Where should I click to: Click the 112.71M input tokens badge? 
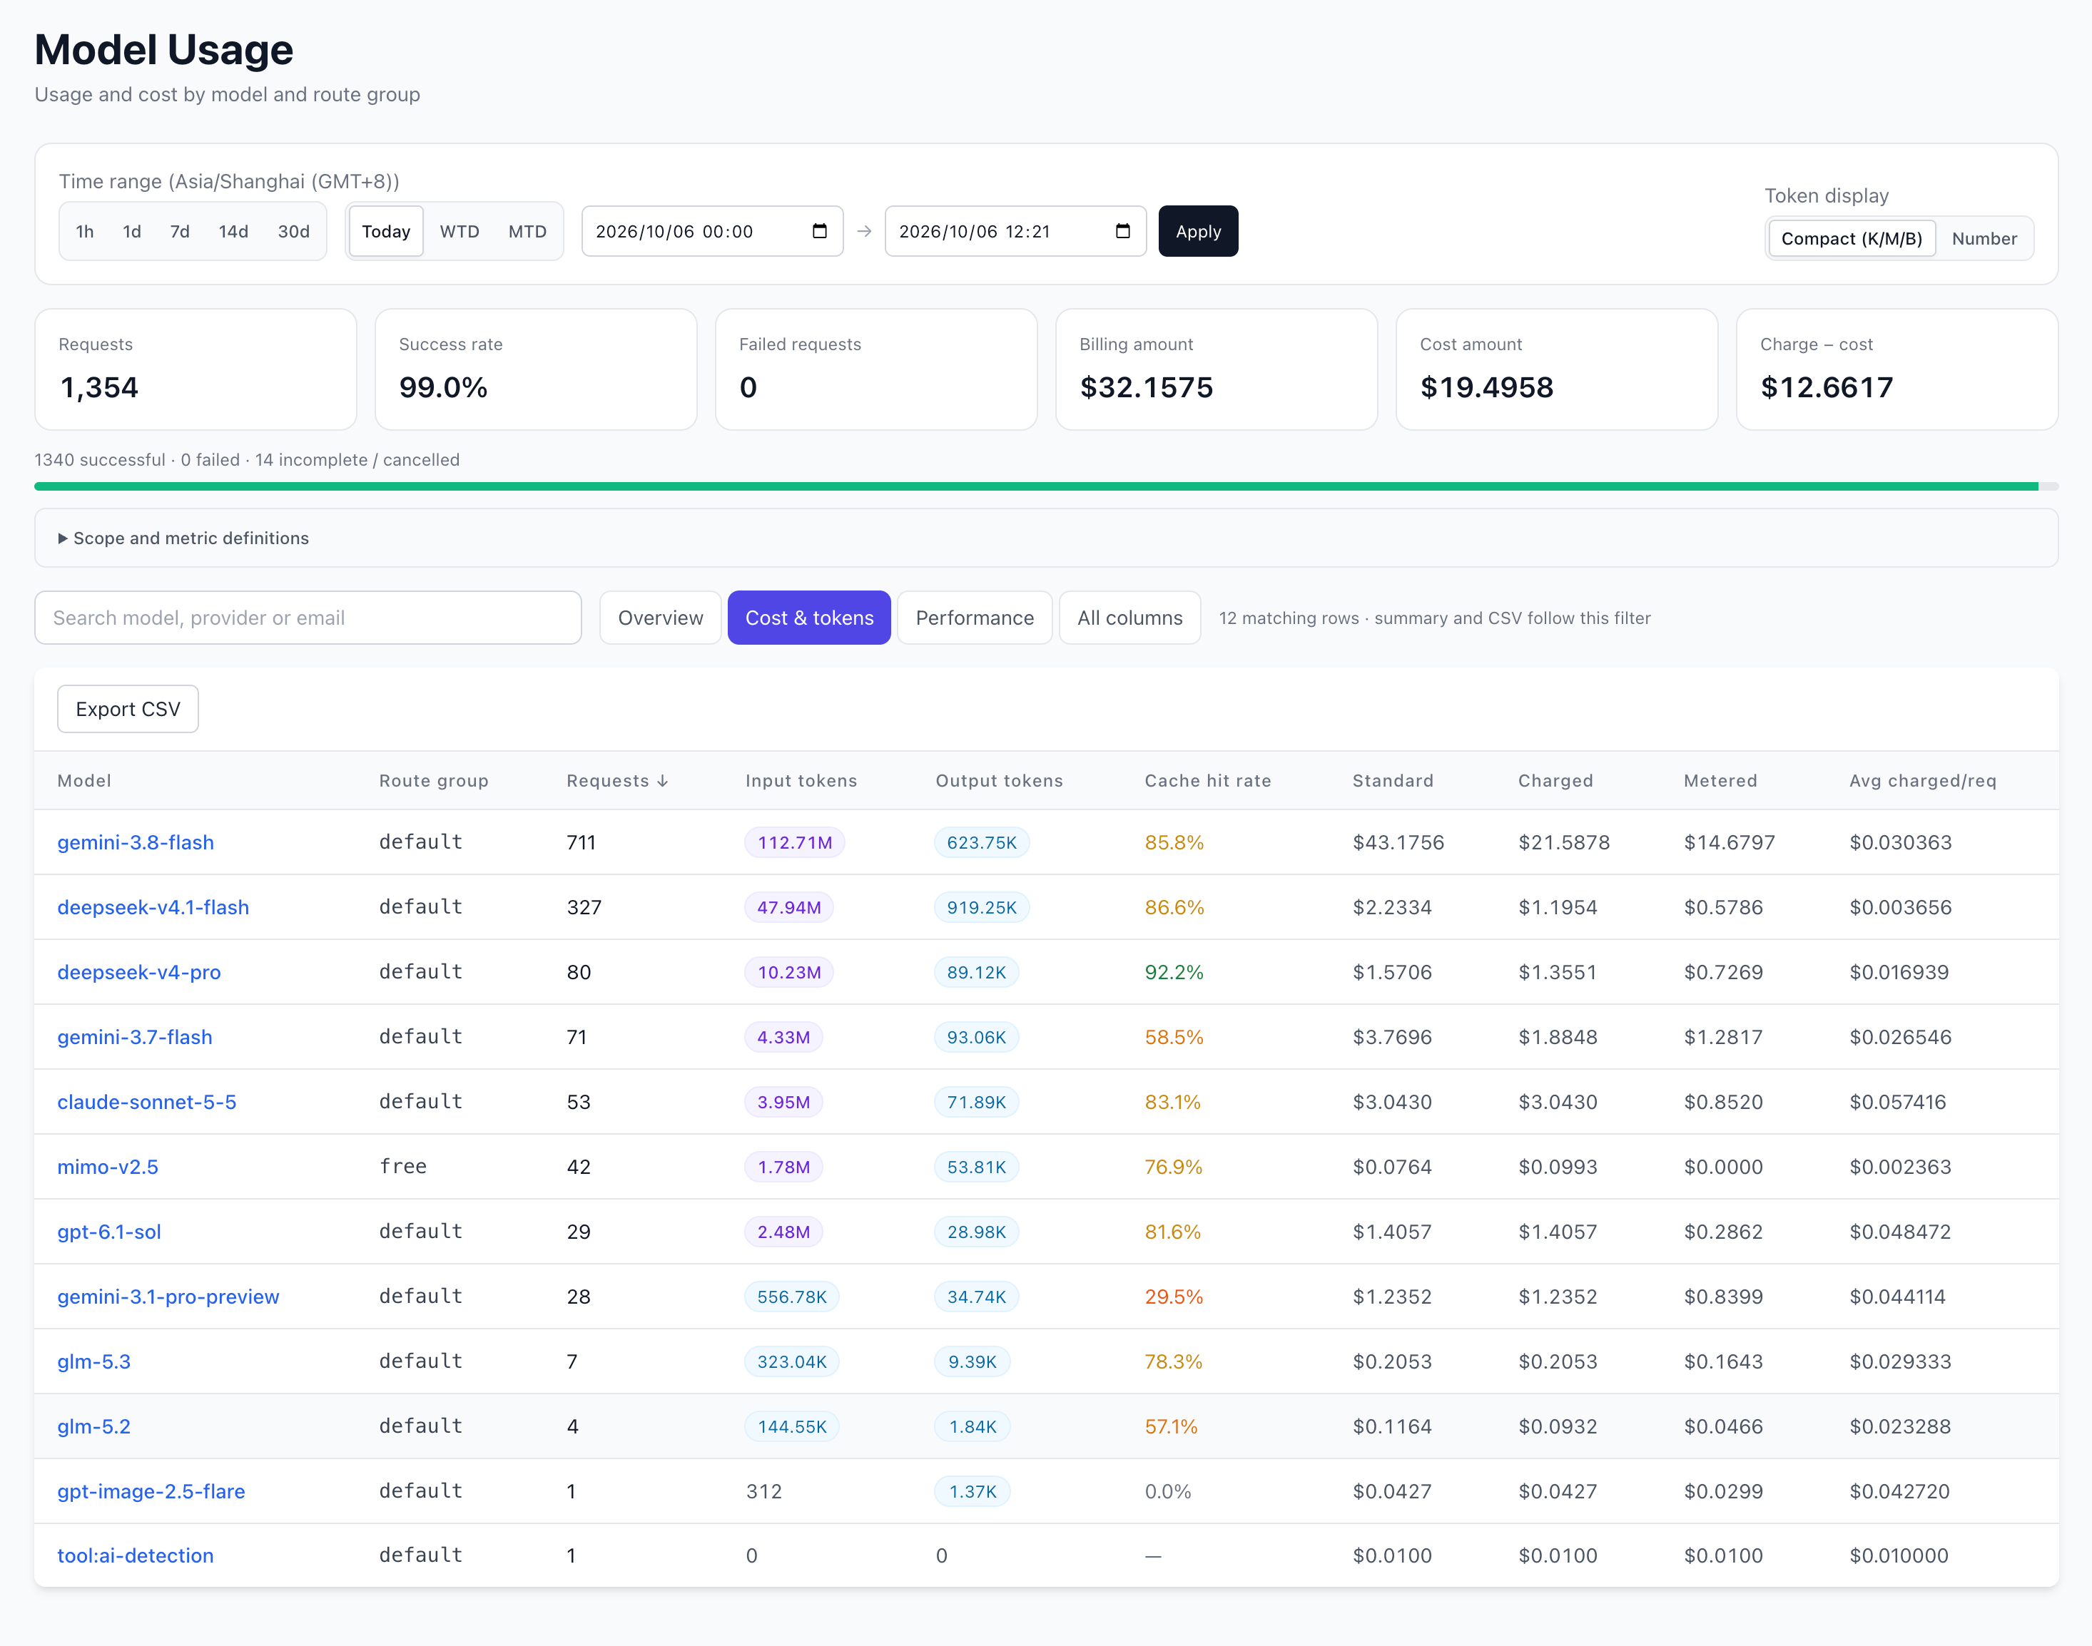(x=794, y=842)
